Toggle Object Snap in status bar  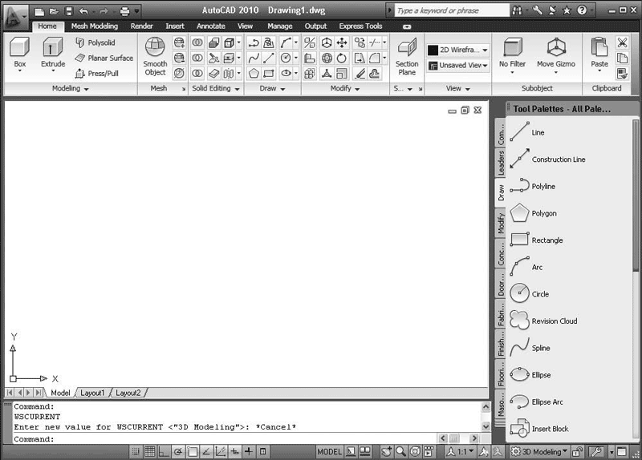pos(193,451)
